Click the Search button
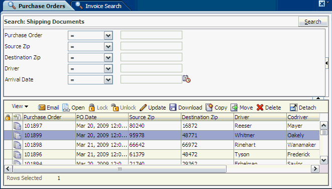This screenshot has height=189, width=332. tap(313, 22)
